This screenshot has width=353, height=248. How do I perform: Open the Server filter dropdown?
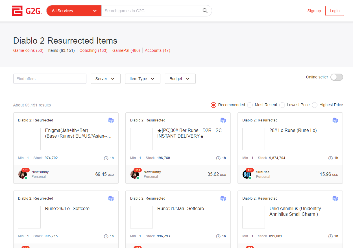(x=106, y=79)
